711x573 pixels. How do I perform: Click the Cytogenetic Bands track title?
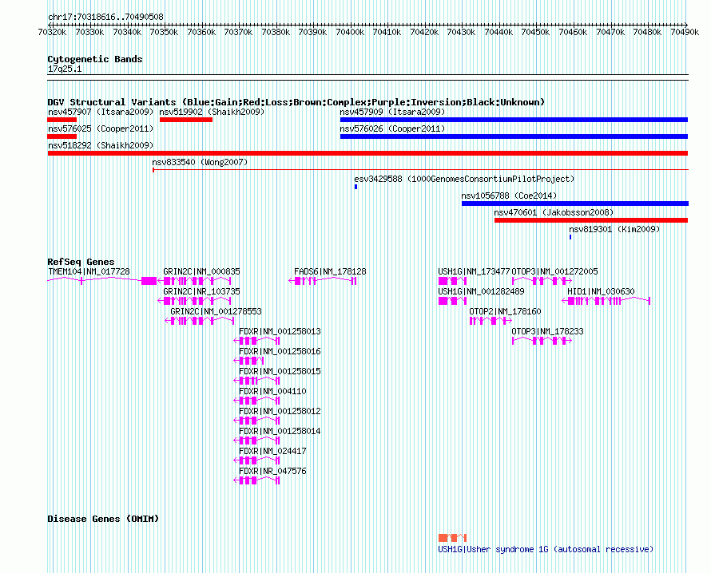coord(95,59)
